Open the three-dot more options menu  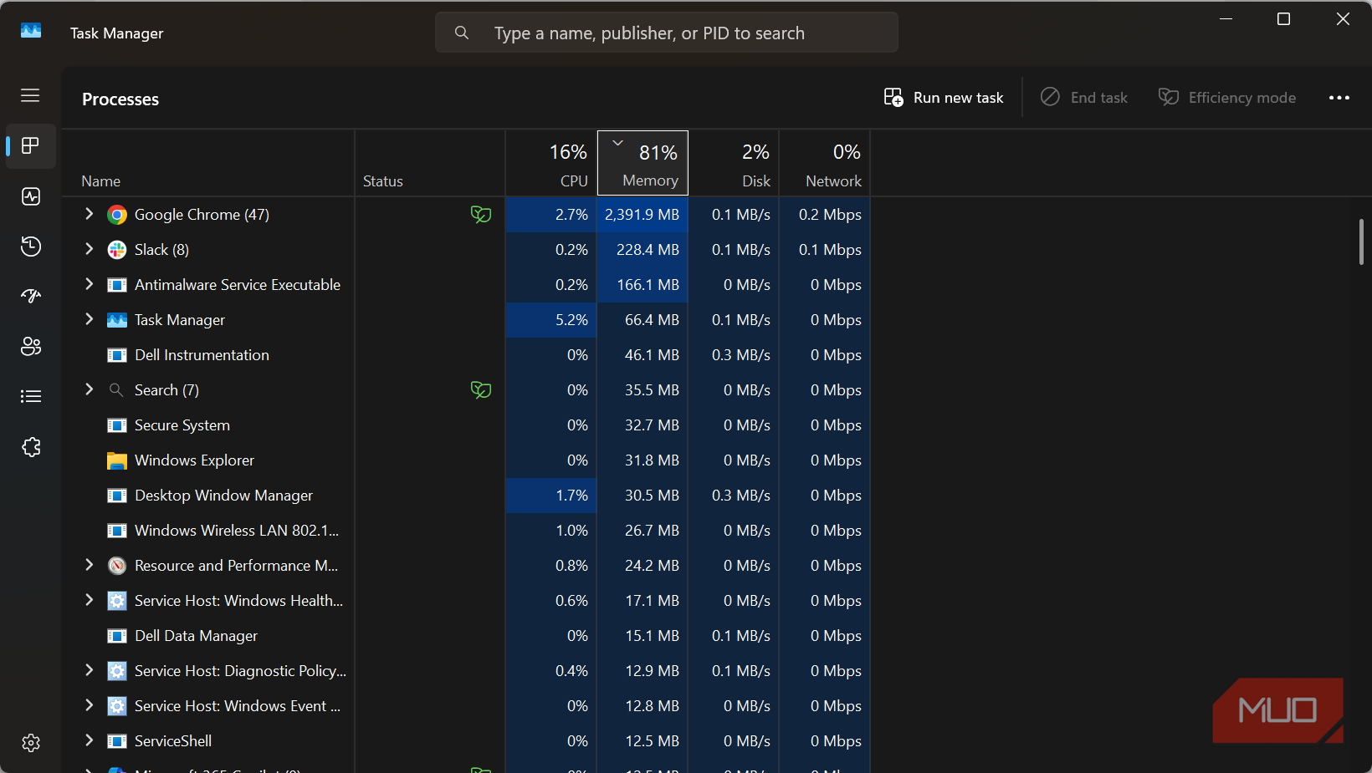pyautogui.click(x=1339, y=98)
